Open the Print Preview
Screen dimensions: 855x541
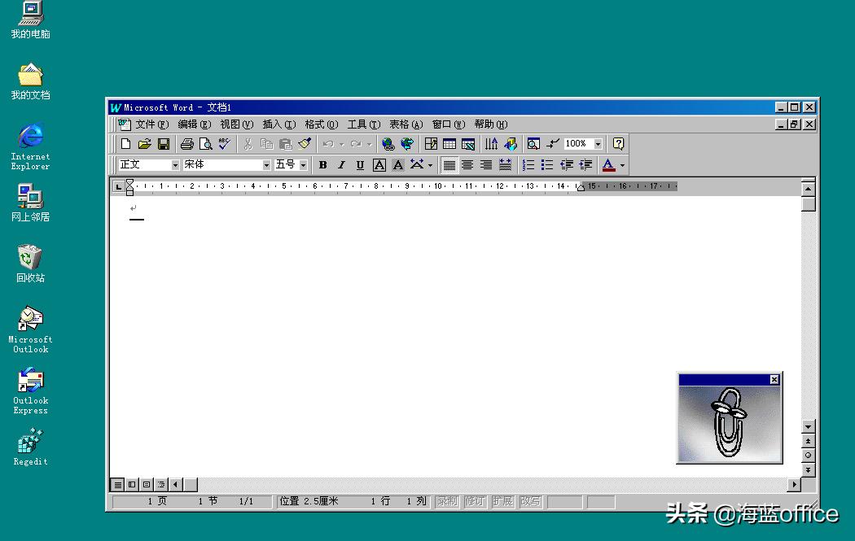pos(205,143)
